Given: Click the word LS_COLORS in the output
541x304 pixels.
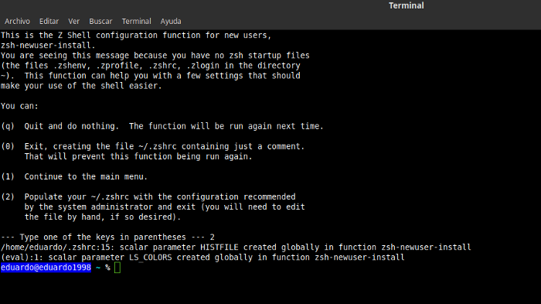Looking at the screenshot, I should tap(151, 258).
